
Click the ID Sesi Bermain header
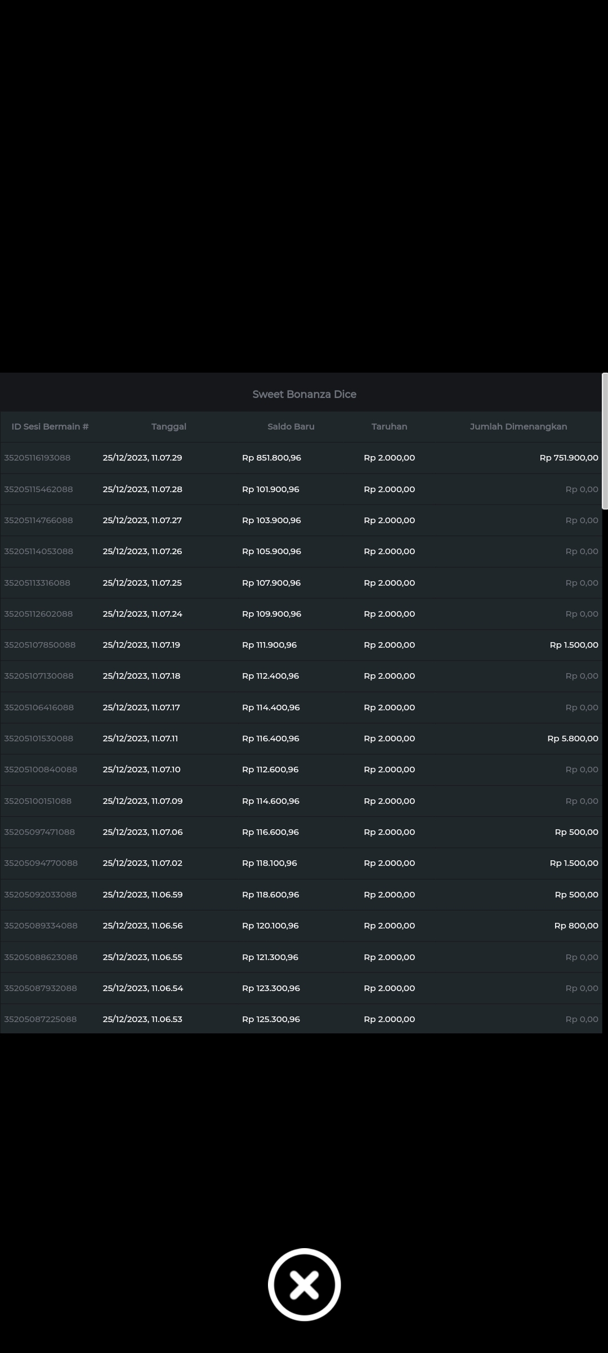pyautogui.click(x=50, y=427)
